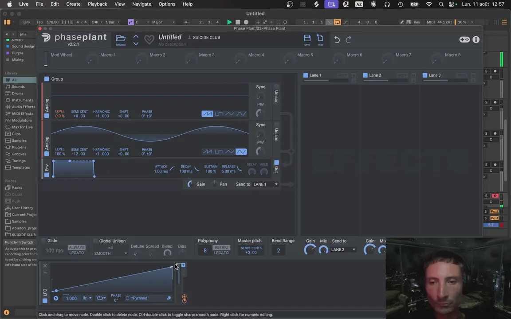Arm the Ableton record button
The height and width of the screenshot is (319, 511).
click(x=246, y=22)
